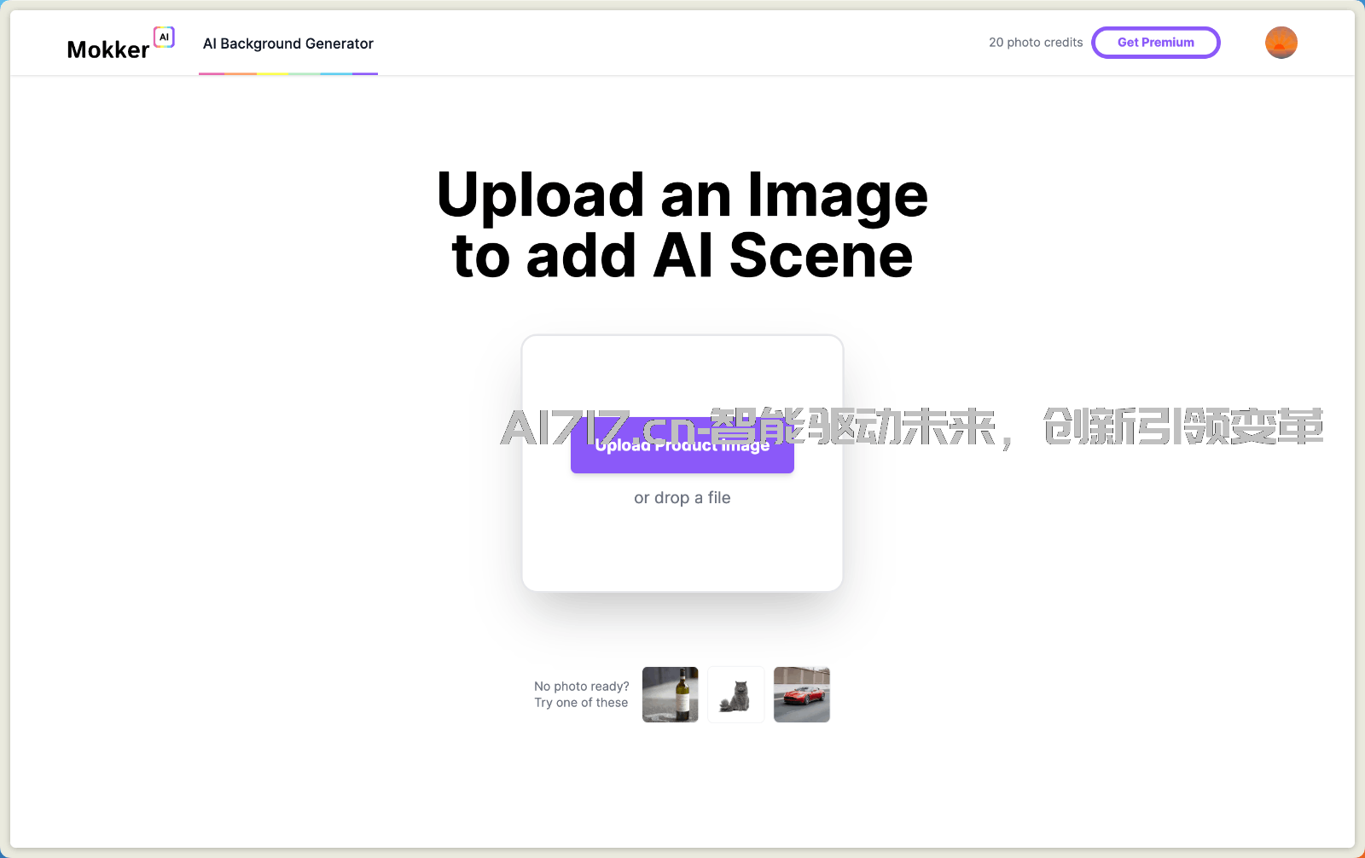Click the "Try one of these" text
The height and width of the screenshot is (858, 1365).
(x=581, y=703)
